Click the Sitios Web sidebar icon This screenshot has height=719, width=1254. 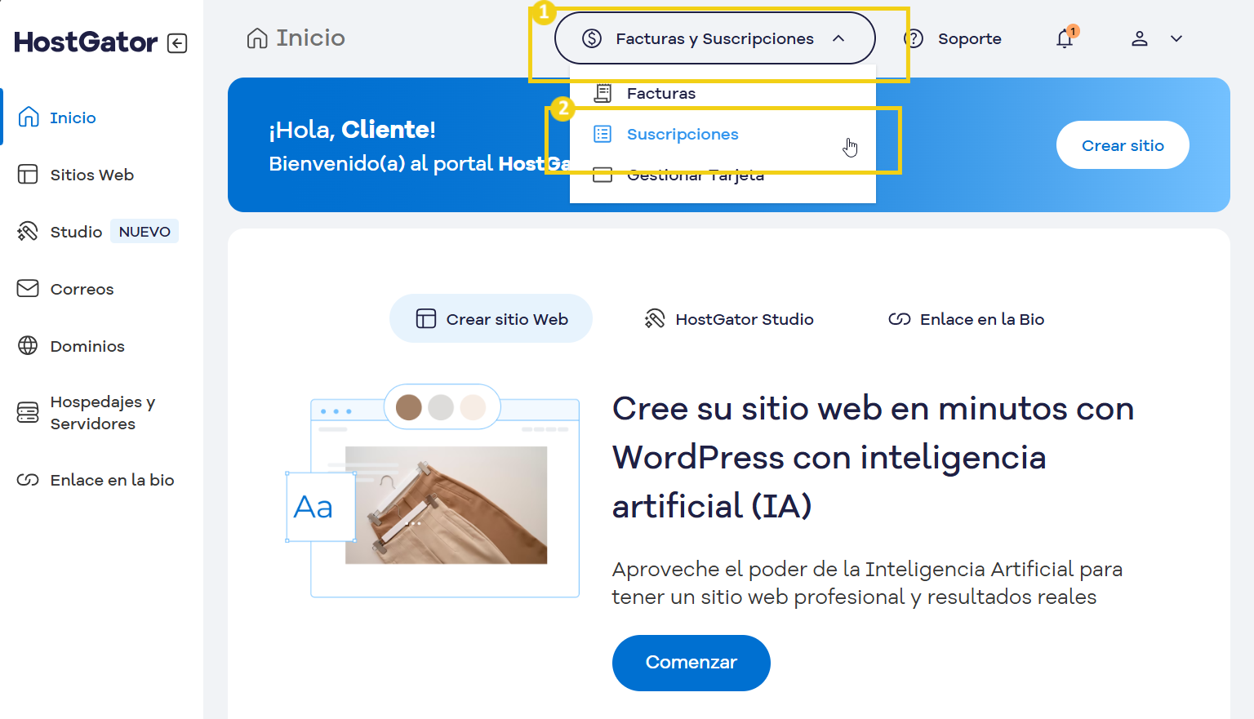click(28, 175)
